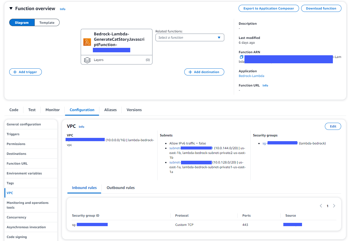Go to previous page of rules
The width and height of the screenshot is (348, 241).
[321, 206]
